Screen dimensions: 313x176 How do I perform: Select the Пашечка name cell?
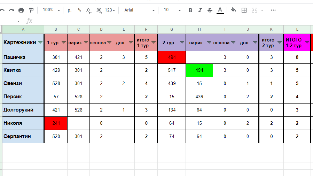[23, 58]
